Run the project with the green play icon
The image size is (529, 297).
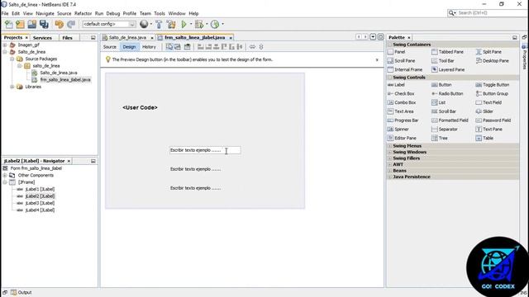[183, 24]
